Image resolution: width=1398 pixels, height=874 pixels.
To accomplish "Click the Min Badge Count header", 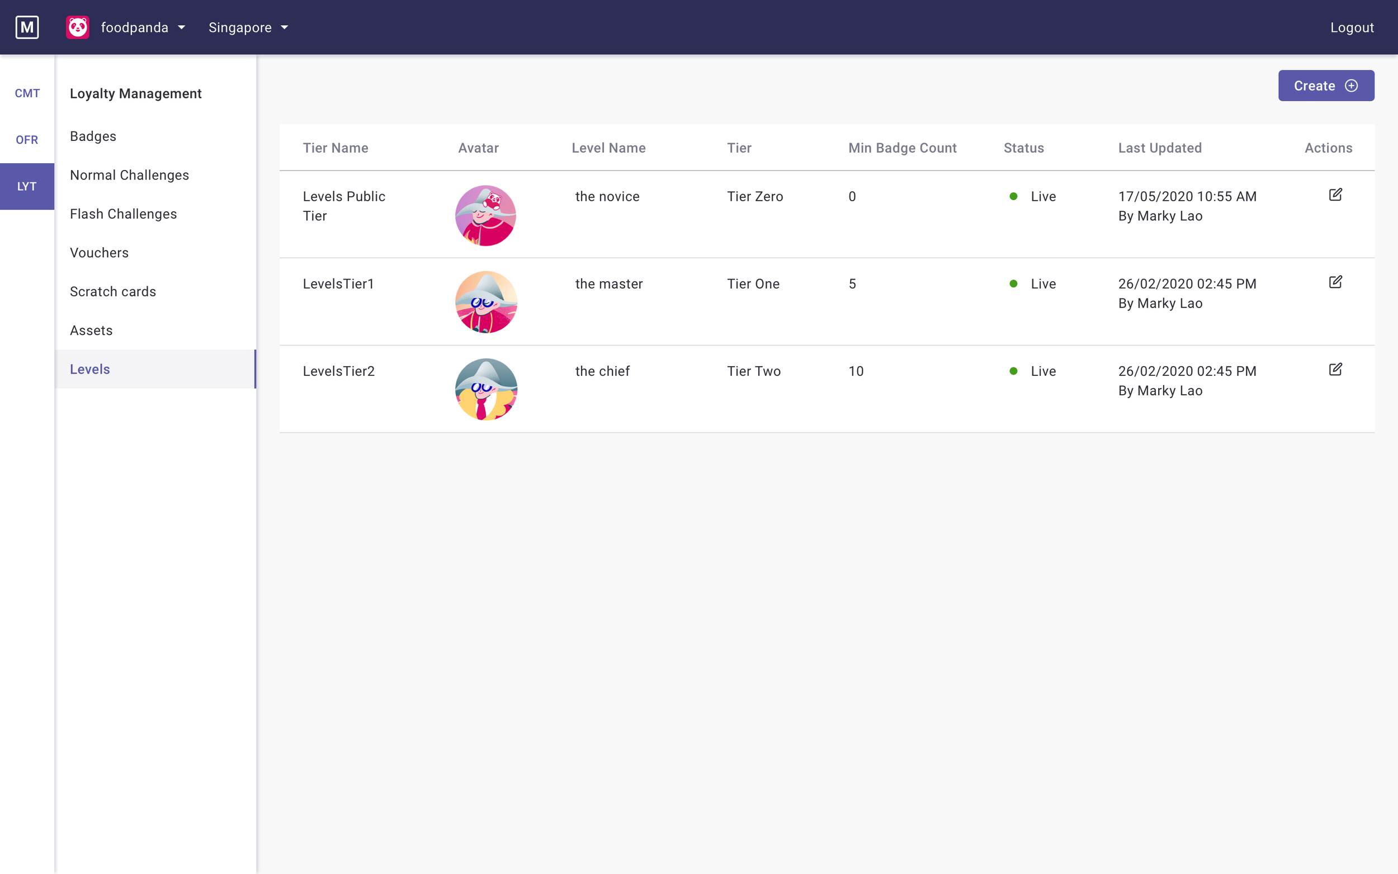I will (902, 148).
